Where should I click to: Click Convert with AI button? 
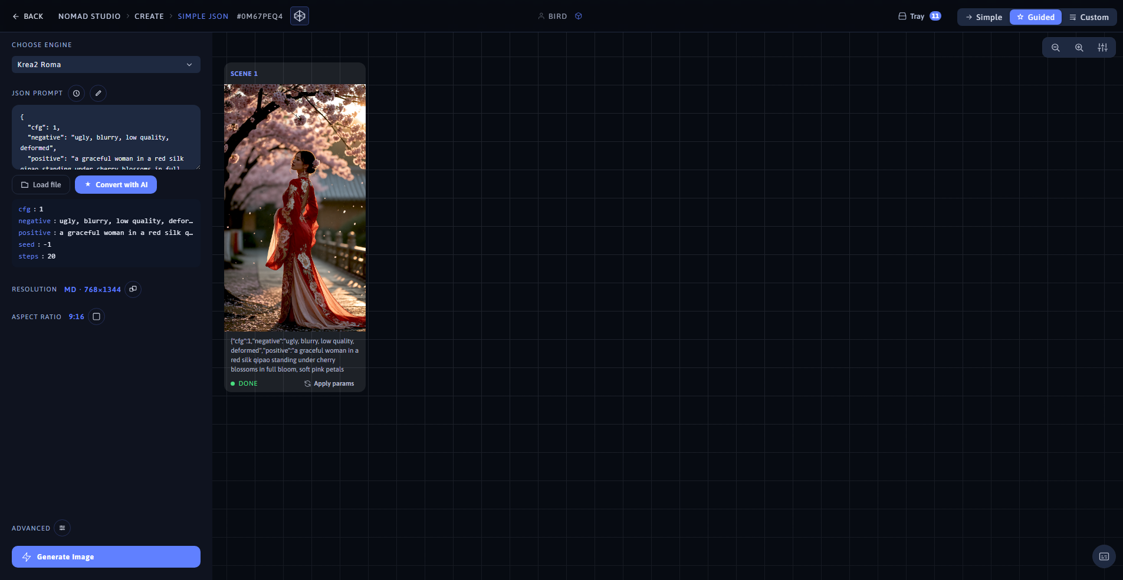116,185
